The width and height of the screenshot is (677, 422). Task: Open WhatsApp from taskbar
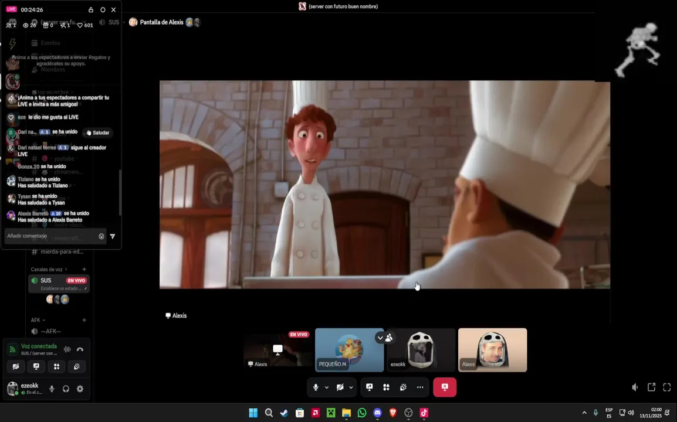[362, 413]
